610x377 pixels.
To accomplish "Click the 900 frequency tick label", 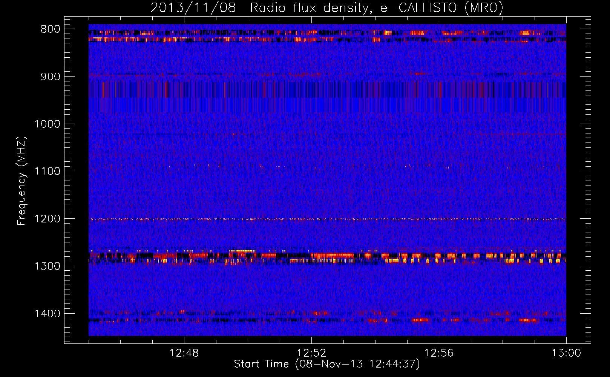I will (50, 77).
